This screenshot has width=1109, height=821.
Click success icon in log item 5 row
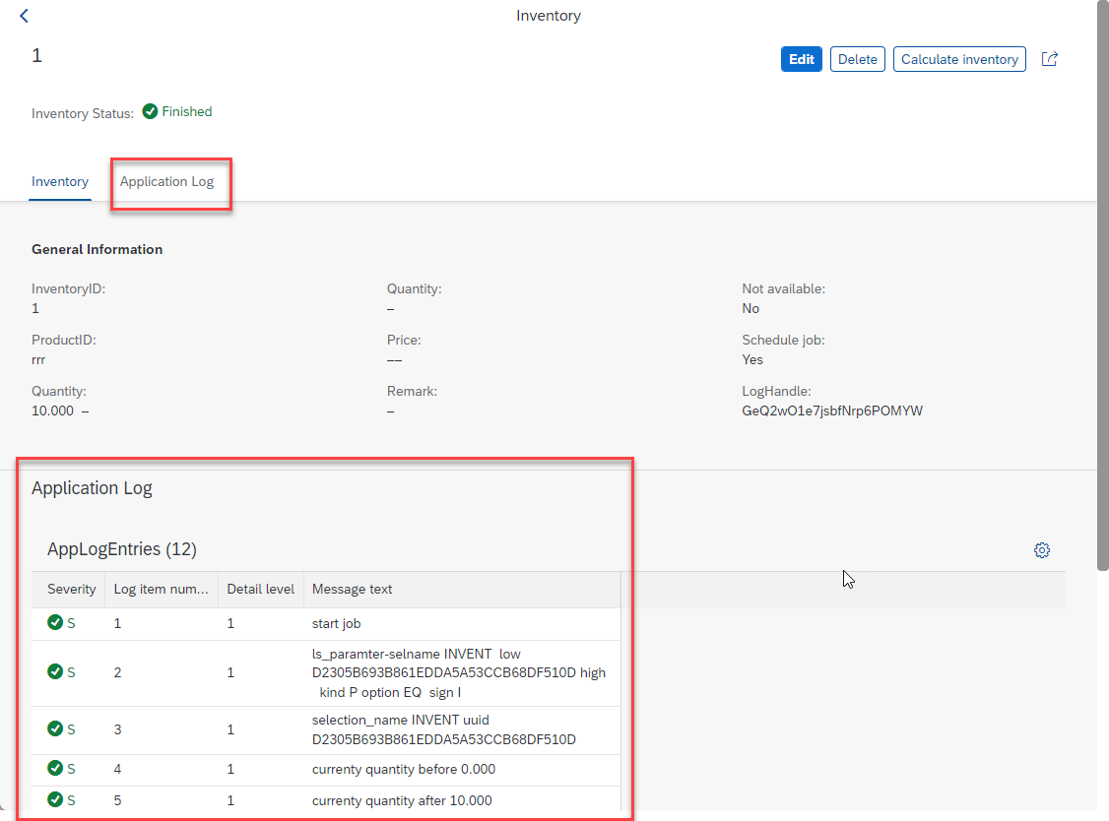pyautogui.click(x=55, y=799)
